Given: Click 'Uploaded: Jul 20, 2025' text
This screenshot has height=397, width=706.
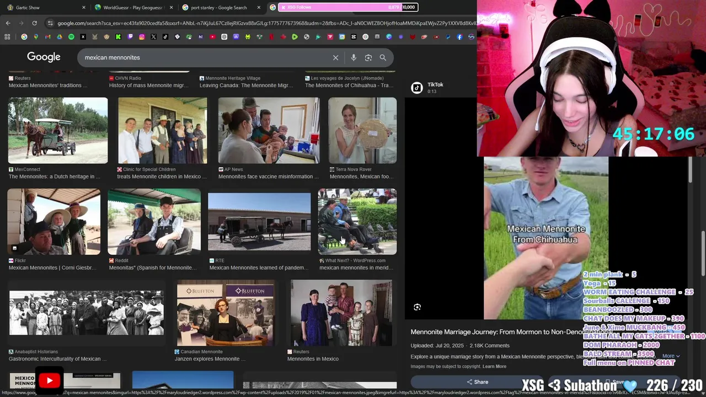Looking at the screenshot, I should (437, 346).
